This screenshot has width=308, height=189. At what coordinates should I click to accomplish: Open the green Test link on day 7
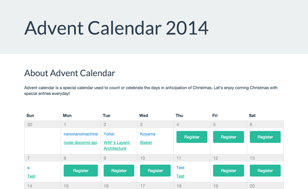point(31,176)
